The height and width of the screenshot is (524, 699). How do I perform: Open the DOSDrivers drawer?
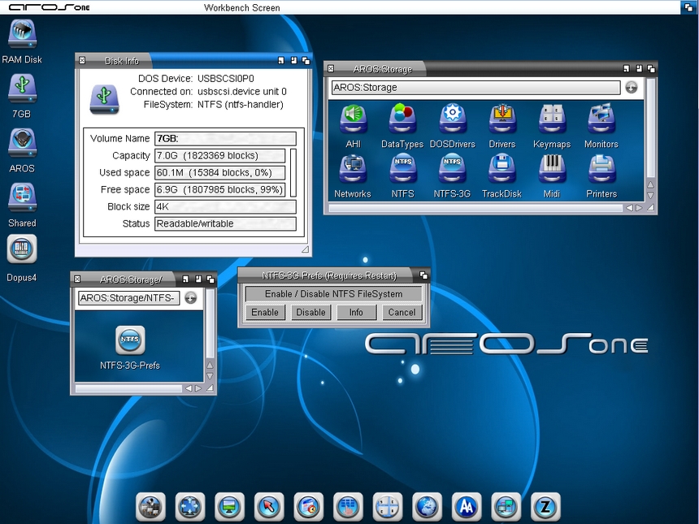tap(452, 119)
